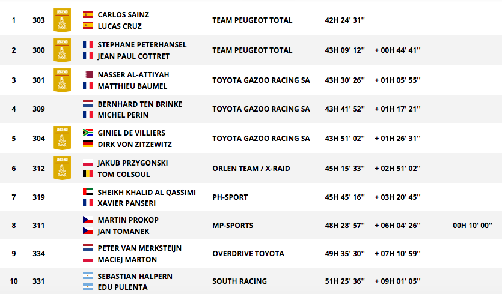Click South Africa flag by Giniel De Villiers
This screenshot has width=502, height=294.
(88, 133)
